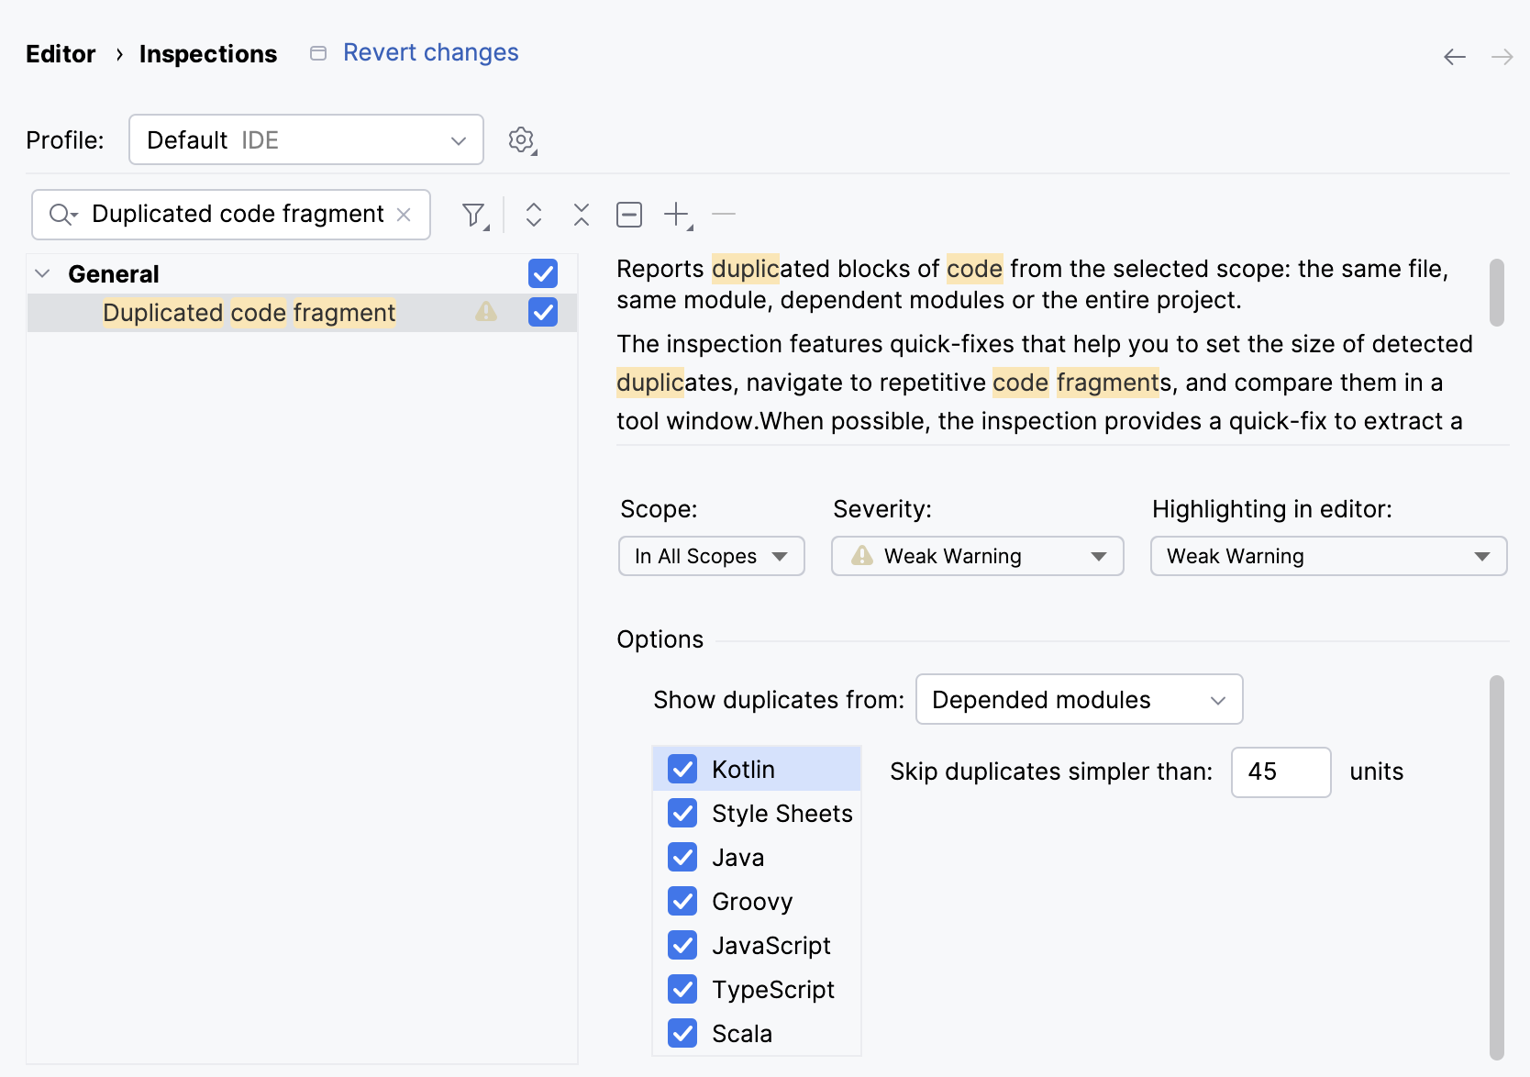Click the Revert changes link
Screen dimensions: 1530x1077
(429, 52)
